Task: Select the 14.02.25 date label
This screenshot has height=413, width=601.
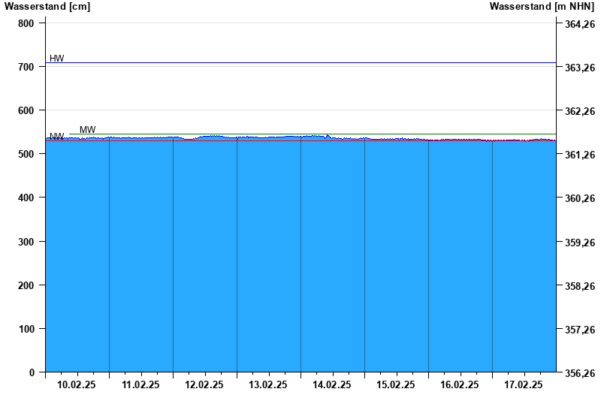Action: click(x=332, y=385)
